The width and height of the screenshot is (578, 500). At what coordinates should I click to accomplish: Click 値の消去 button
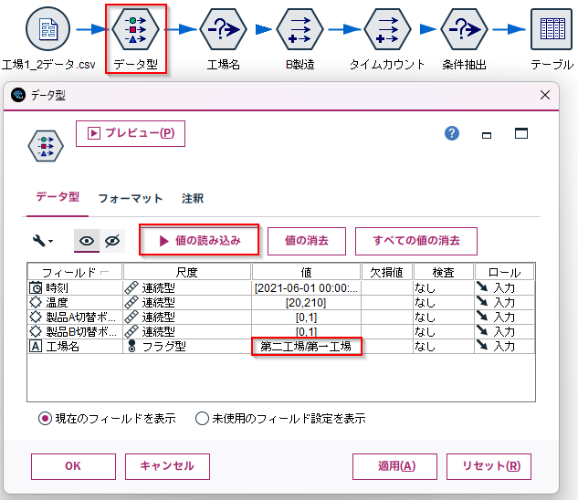(307, 241)
